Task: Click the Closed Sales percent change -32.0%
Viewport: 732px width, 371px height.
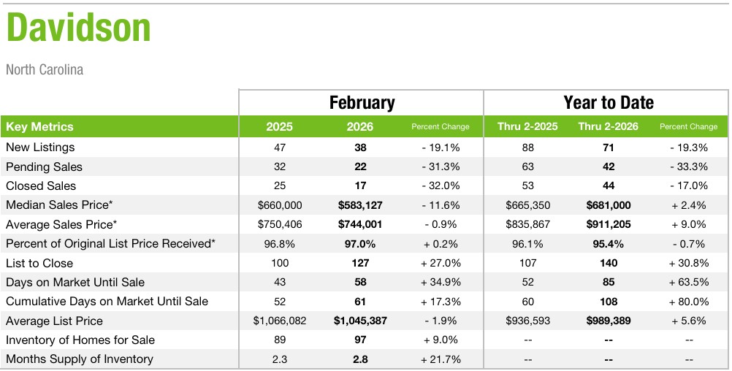Action: [x=440, y=186]
